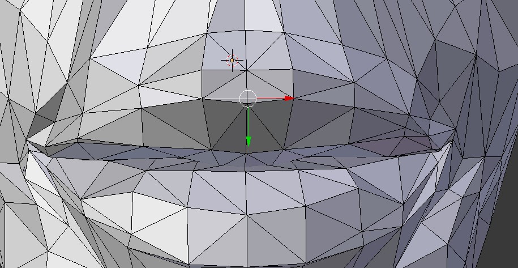Select the star-shaped vertex junction beside the 3D cursor

pyautogui.click(x=246, y=70)
